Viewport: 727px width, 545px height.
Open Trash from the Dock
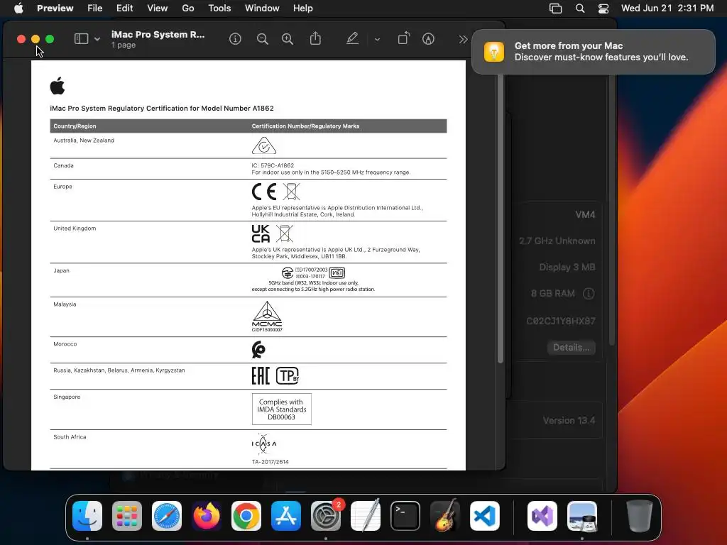[x=640, y=516]
